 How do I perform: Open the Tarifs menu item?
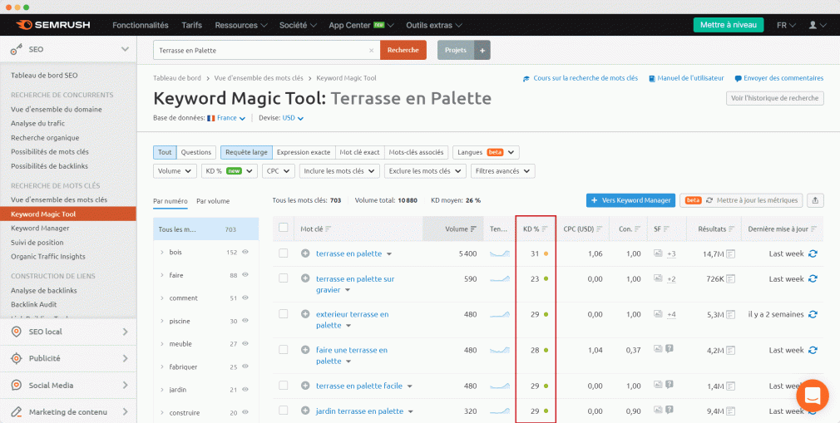(192, 25)
